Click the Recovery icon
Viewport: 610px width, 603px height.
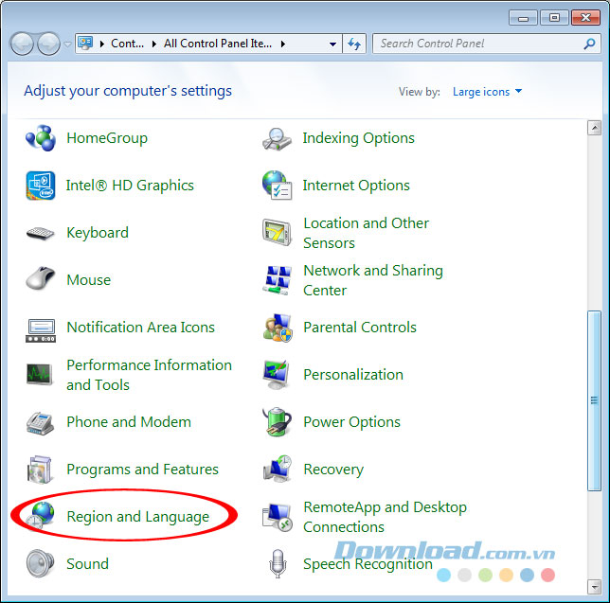[x=278, y=469]
